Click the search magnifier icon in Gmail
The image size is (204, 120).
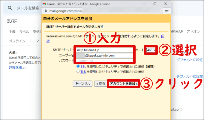(10, 8)
